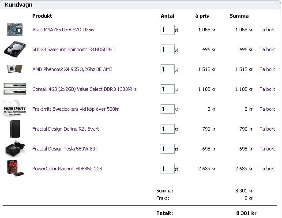Image resolution: width=282 pixels, height=218 pixels.
Task: Open the Corsair 4GB Value Select DDR3 link
Action: (x=84, y=89)
